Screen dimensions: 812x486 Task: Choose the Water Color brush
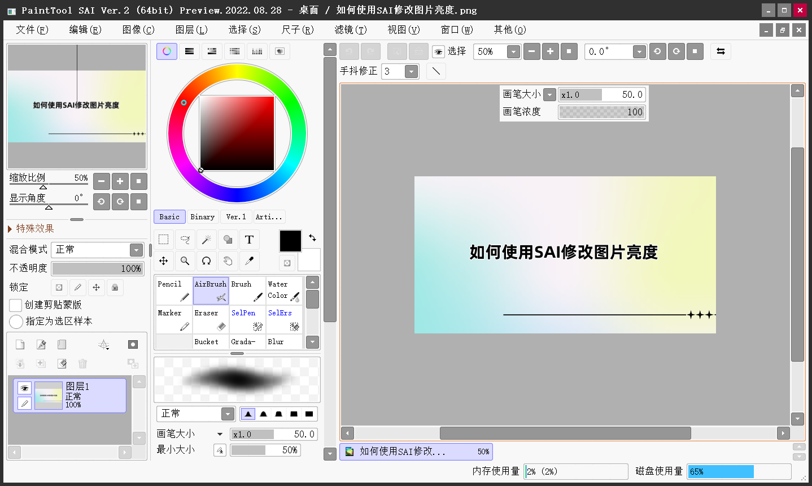pos(284,290)
